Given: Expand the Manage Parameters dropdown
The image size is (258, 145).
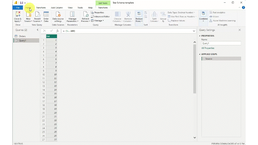Looking at the screenshot, I should coord(72,20).
